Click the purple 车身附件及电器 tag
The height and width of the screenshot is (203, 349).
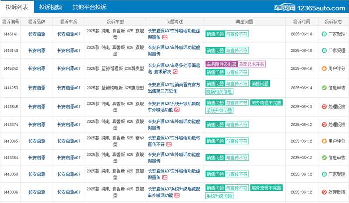point(222,64)
